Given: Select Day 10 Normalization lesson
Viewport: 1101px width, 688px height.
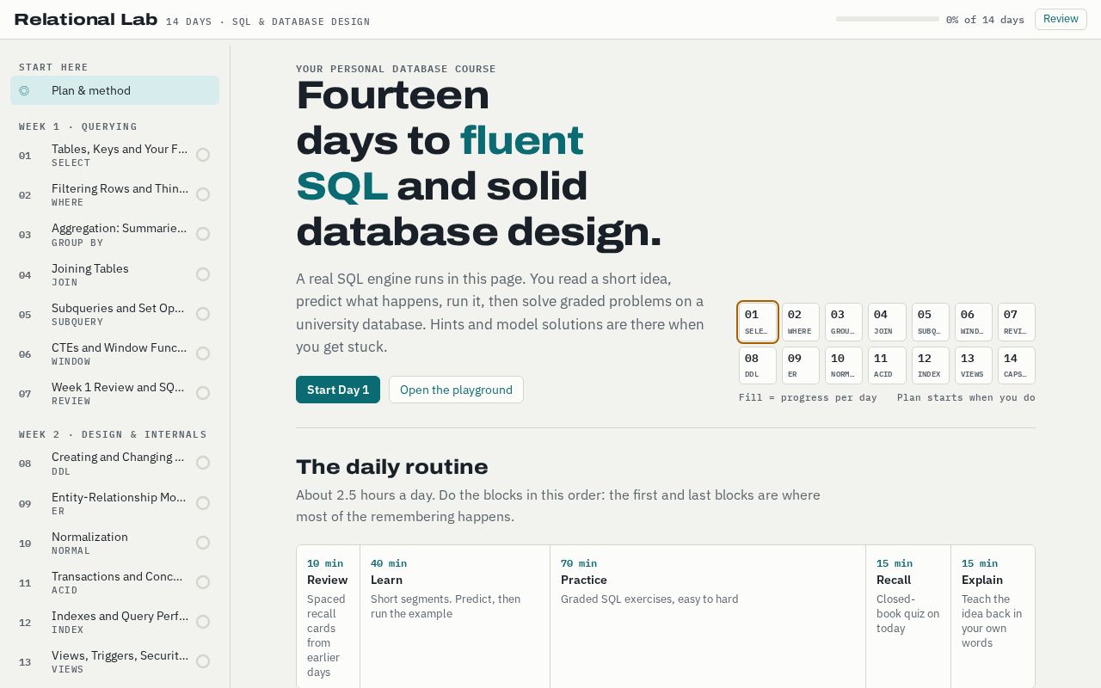Looking at the screenshot, I should click(114, 543).
